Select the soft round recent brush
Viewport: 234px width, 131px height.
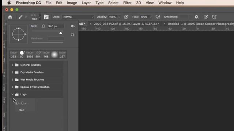coord(54,54)
